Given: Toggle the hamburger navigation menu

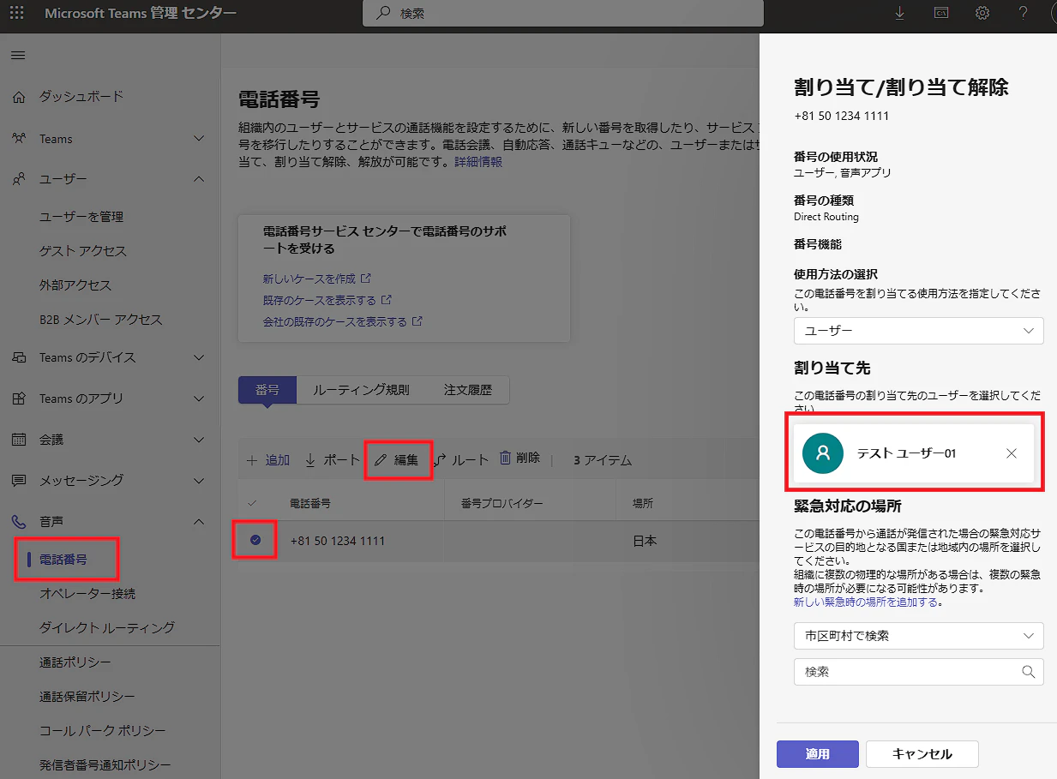Looking at the screenshot, I should point(18,56).
